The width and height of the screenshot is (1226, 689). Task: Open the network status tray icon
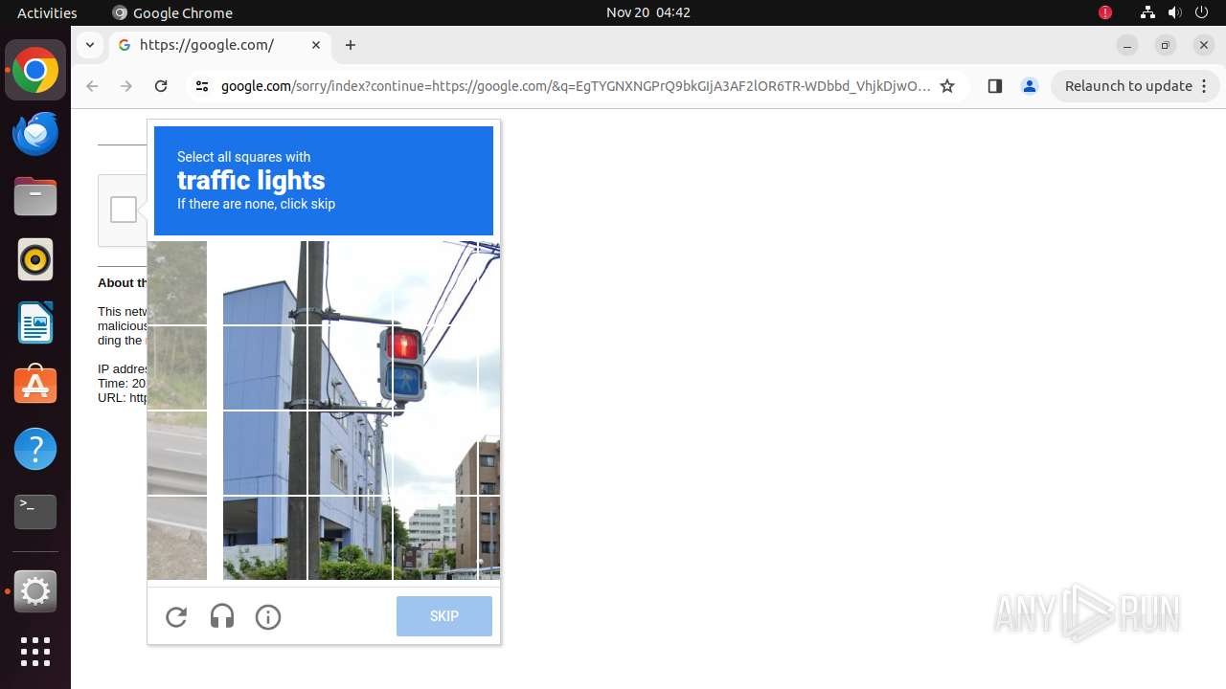coord(1147,12)
